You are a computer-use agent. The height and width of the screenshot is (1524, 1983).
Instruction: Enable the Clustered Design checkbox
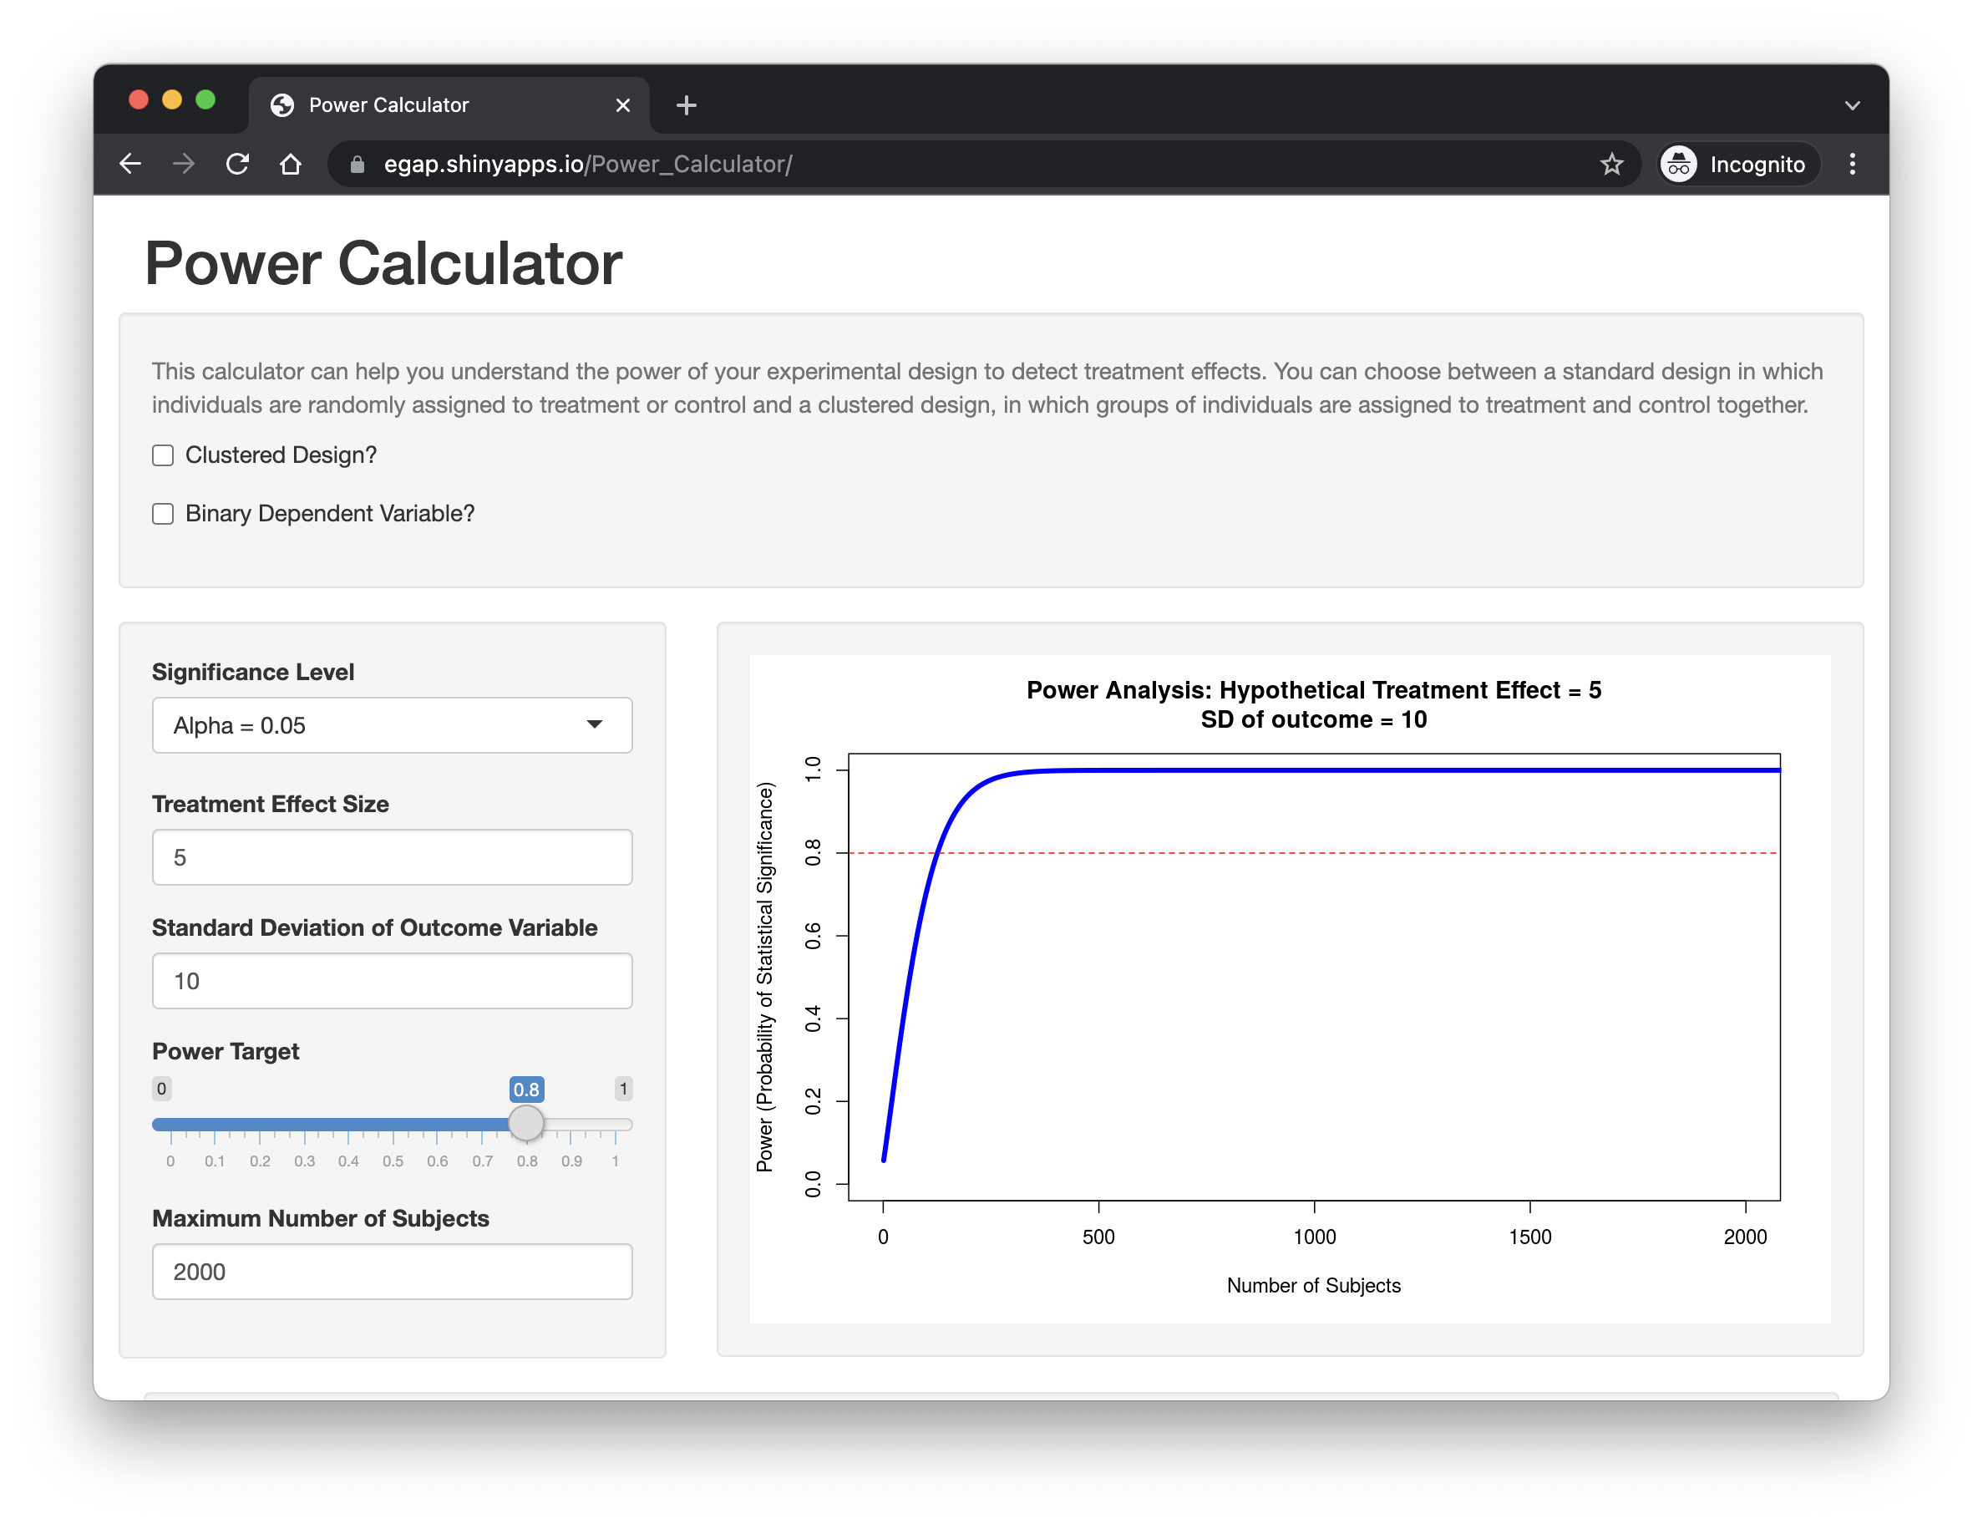click(163, 455)
